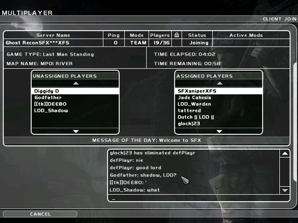Select unassigned player Diggidy D
298x223 pixels.
coord(75,91)
